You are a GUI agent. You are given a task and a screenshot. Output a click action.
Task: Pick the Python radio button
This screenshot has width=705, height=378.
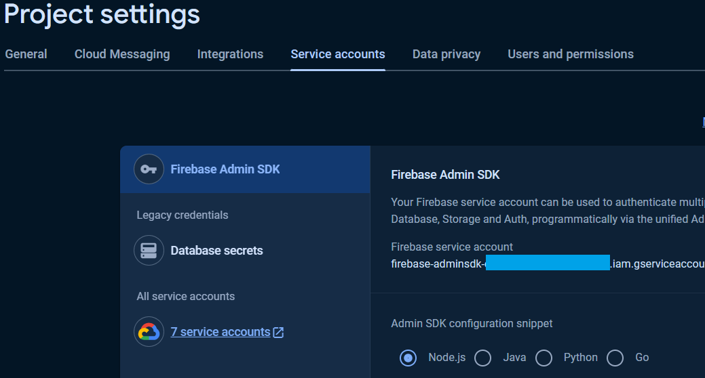coord(544,358)
